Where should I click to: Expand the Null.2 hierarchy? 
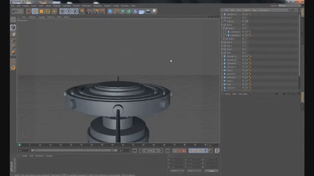pyautogui.click(x=222, y=46)
